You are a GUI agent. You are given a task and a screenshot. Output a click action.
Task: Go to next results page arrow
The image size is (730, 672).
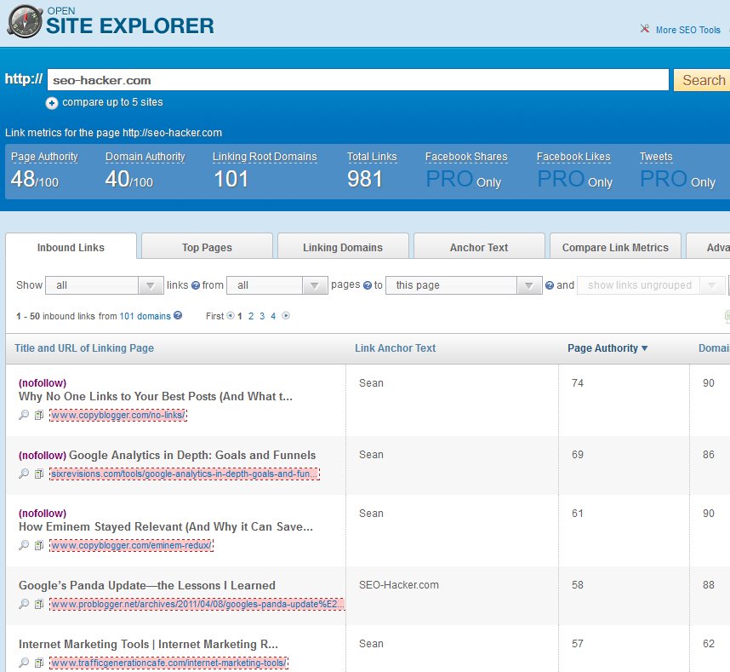(x=286, y=316)
